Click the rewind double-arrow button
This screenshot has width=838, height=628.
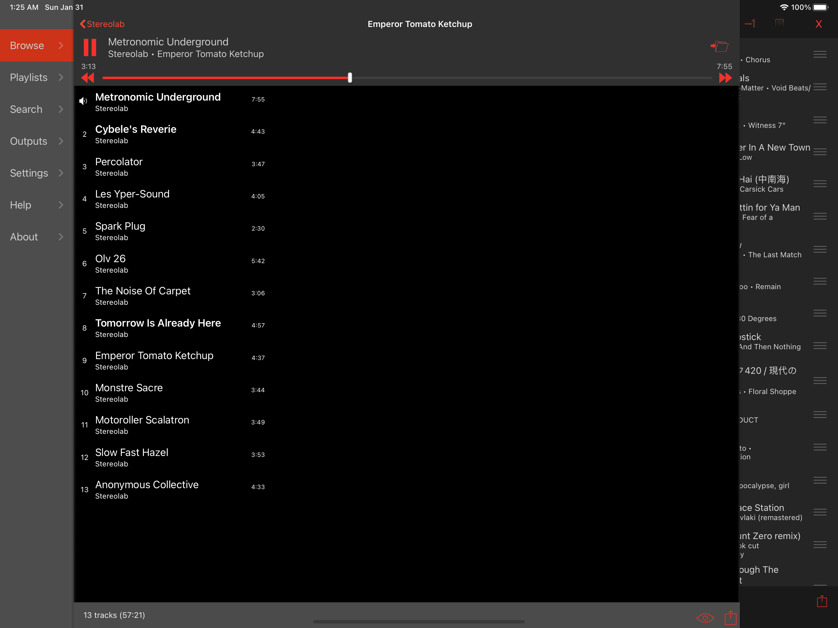[87, 78]
